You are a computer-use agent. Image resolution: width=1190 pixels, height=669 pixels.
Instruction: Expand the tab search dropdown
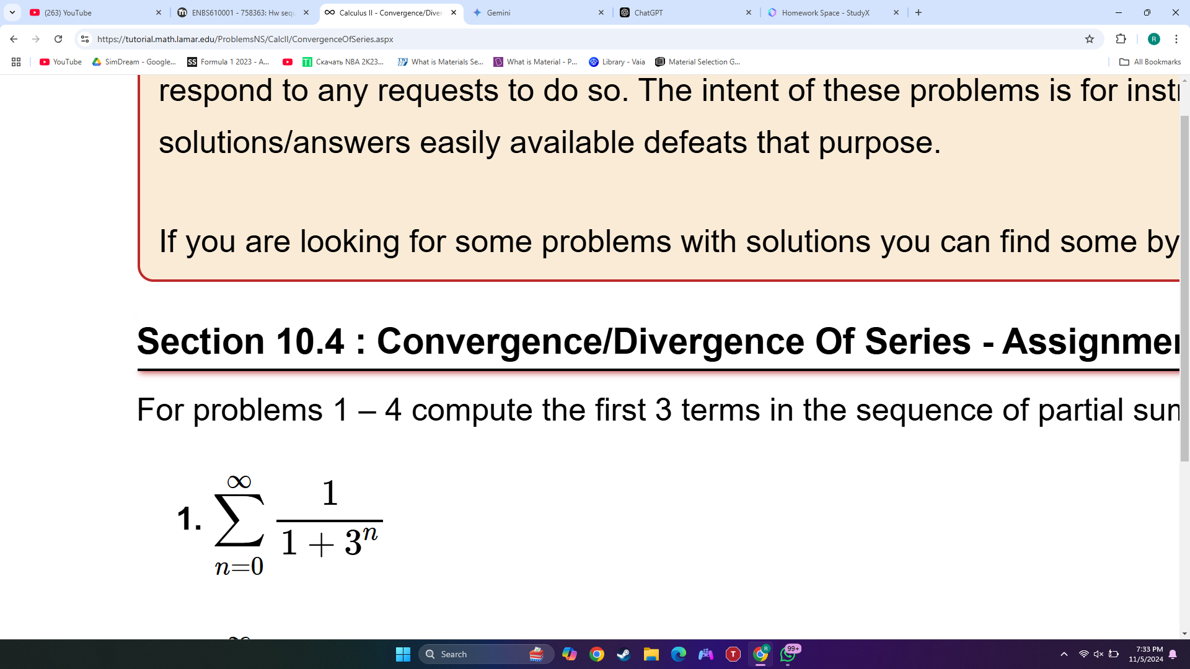click(x=12, y=12)
